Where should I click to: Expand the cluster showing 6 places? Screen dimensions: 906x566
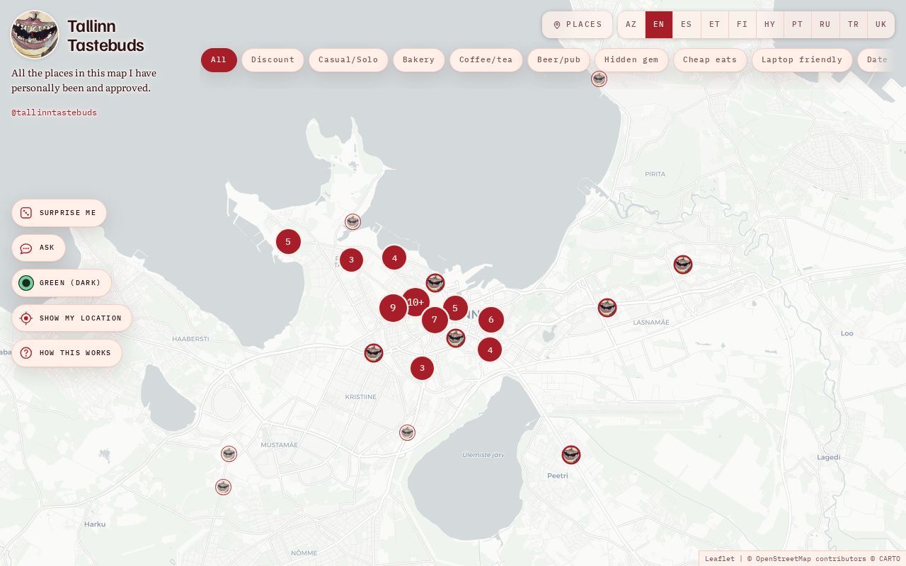(x=491, y=320)
